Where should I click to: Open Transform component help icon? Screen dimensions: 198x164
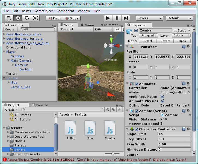tap(184, 47)
